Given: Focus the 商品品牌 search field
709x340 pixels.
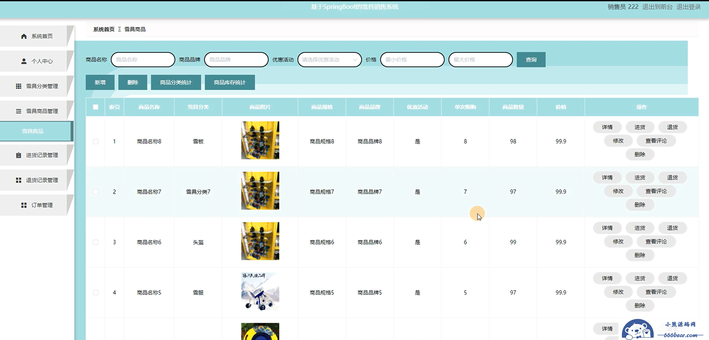Looking at the screenshot, I should [236, 60].
